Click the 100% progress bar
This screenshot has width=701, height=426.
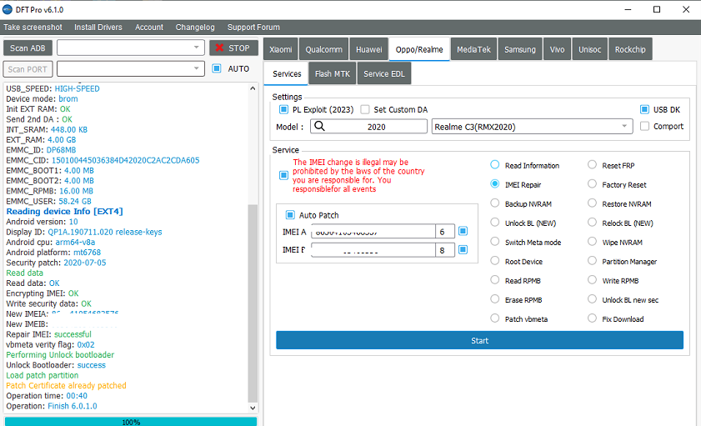coord(131,422)
